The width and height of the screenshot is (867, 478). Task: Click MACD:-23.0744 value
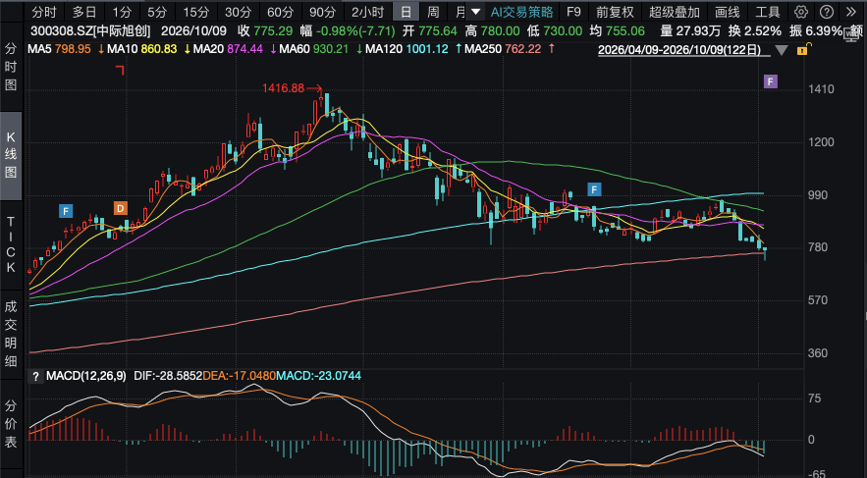point(318,376)
